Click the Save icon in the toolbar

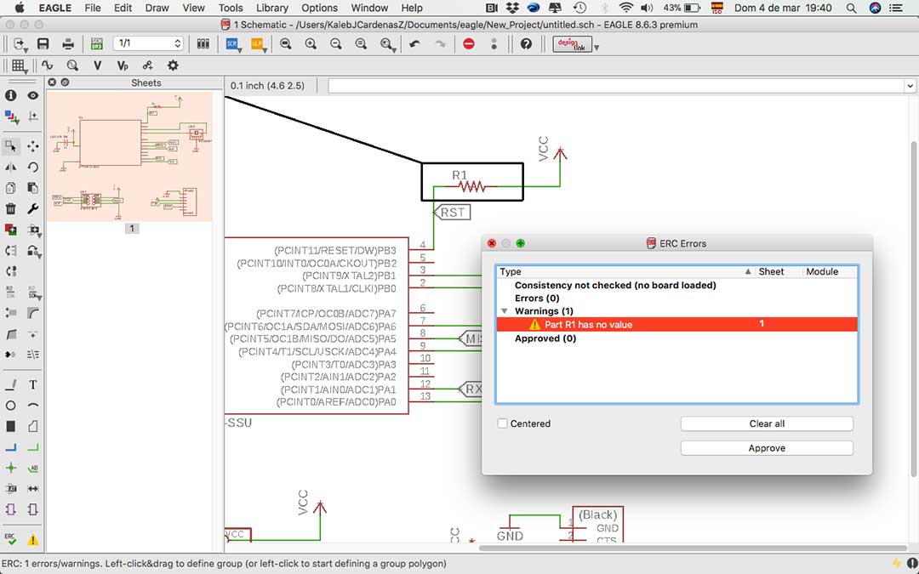point(43,44)
